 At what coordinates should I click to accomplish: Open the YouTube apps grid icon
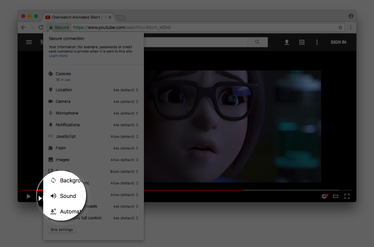(x=302, y=42)
